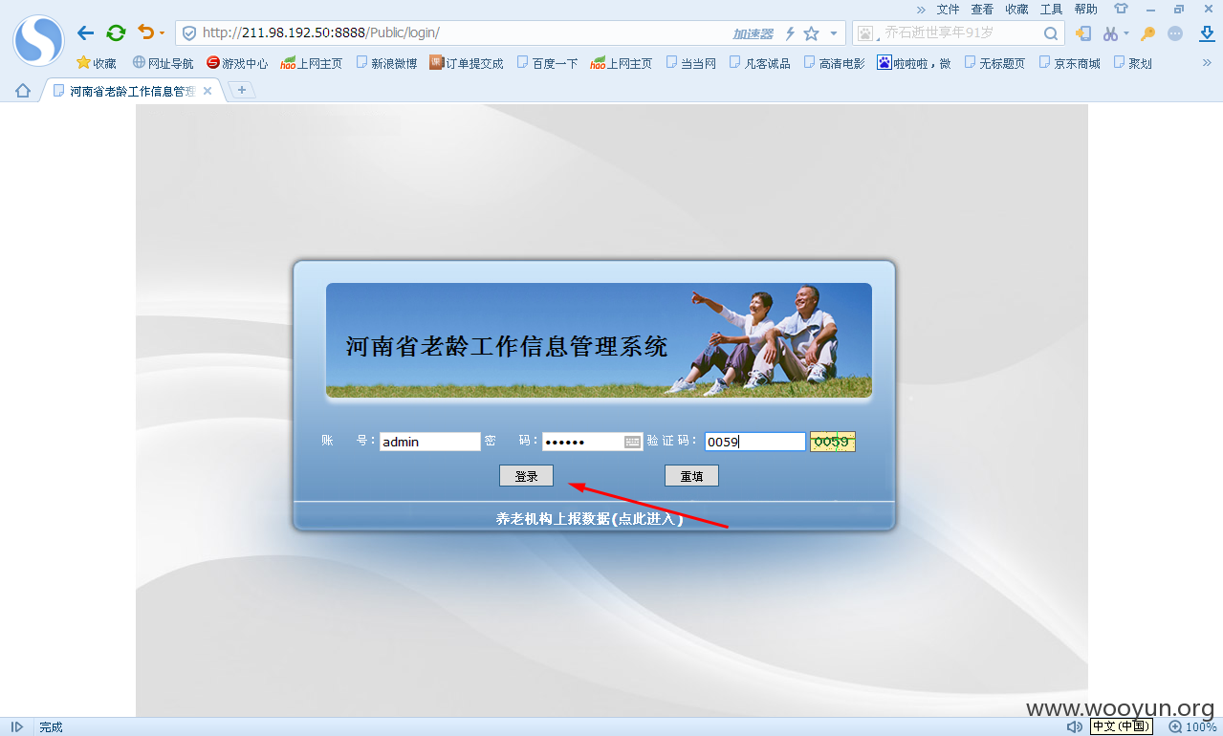The height and width of the screenshot is (736, 1223).
Task: Open the 当当网 bookmark
Action: pos(691,63)
